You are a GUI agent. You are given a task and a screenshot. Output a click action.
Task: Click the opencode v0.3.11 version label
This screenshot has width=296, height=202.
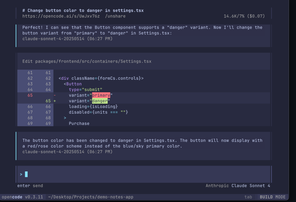pyautogui.click(x=22, y=197)
